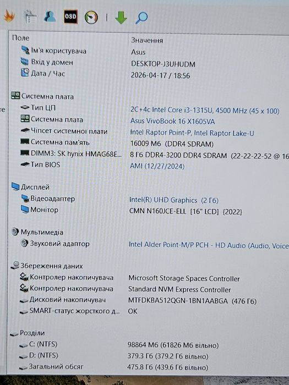Select Microsoft Storage Spaces Controller value
Viewport: 289px width, 385px height.
[184, 278]
